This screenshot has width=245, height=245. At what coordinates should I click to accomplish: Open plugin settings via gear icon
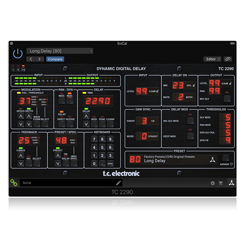[212, 183]
